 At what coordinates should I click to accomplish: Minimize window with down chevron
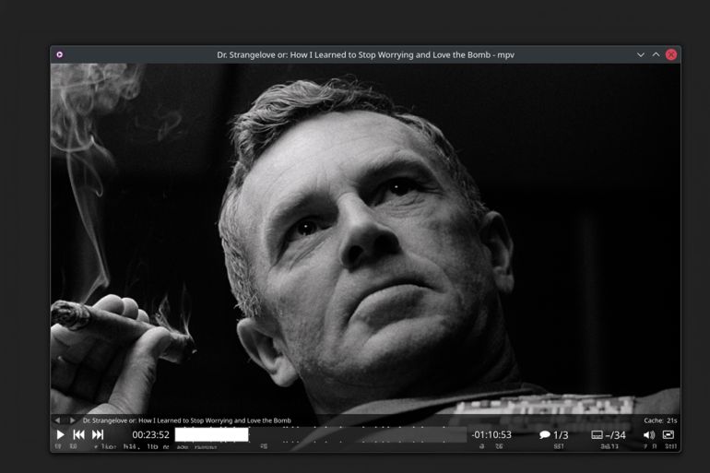pos(640,54)
